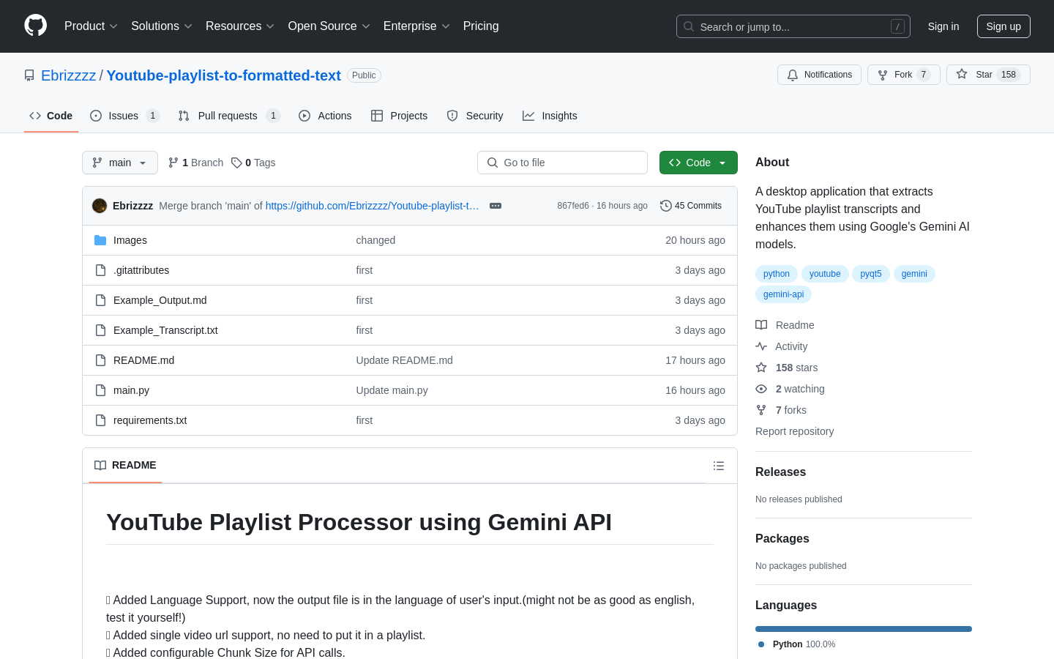Open the Update README.md commit message
Viewport: 1054px width, 659px height.
(x=404, y=360)
